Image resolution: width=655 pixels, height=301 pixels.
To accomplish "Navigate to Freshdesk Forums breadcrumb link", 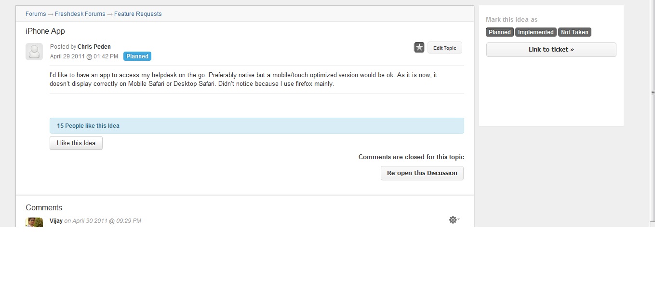I will coord(80,14).
